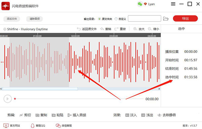This screenshot has height=129, width=202.
Task: Click the 清除音频 (clear audio) button
Action: pos(35,19)
